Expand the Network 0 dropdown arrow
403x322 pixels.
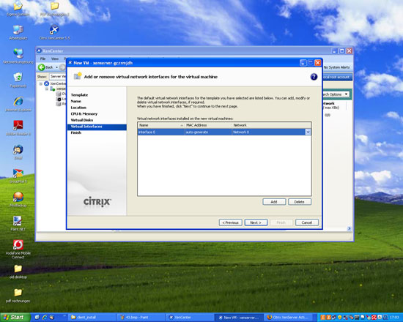coord(308,132)
